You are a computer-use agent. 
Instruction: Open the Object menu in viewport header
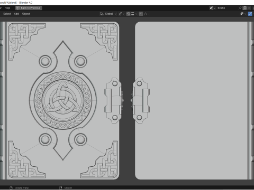(26, 14)
